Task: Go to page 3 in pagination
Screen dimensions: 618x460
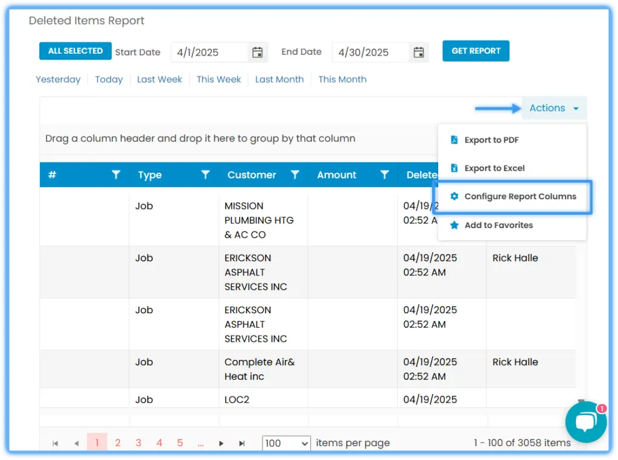Action: pos(138,442)
